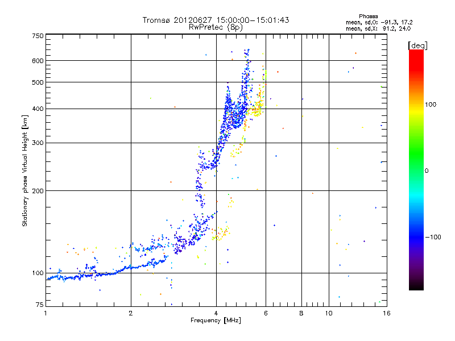Click the colorbar tick label "0"

427,171
